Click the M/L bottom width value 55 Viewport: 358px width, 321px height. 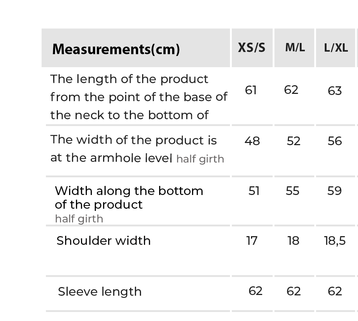coord(293,191)
